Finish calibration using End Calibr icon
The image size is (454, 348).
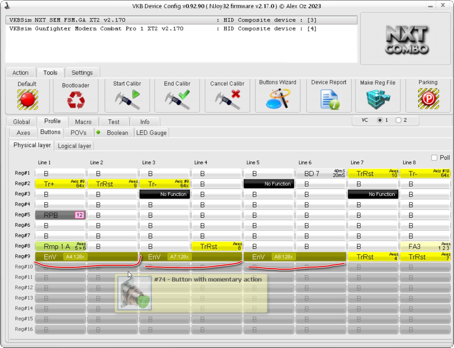(x=177, y=100)
